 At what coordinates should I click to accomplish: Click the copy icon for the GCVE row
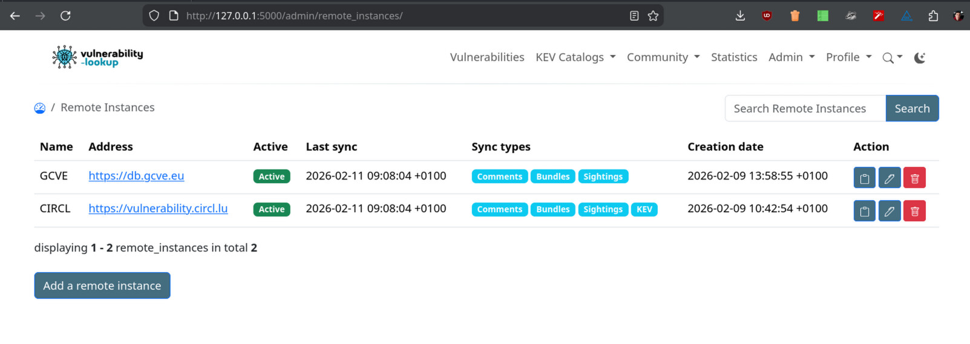click(864, 178)
